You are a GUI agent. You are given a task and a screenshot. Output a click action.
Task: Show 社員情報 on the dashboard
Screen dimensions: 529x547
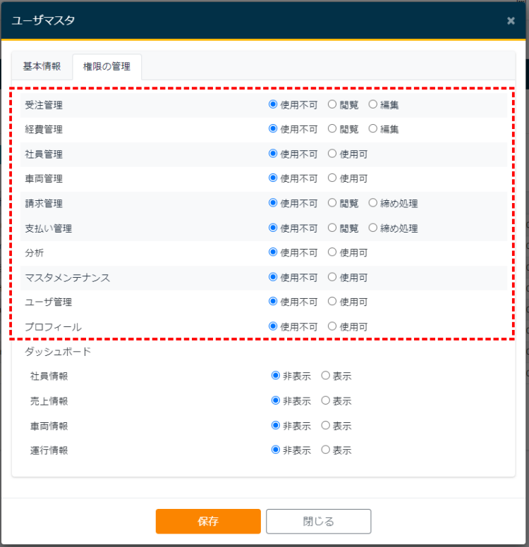point(325,376)
